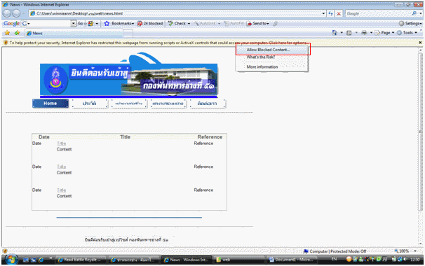
Task: Select What's the Risk menu entry
Action: click(261, 57)
